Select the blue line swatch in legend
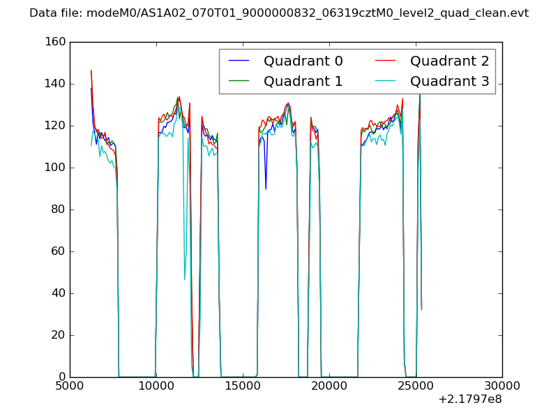 coord(239,61)
